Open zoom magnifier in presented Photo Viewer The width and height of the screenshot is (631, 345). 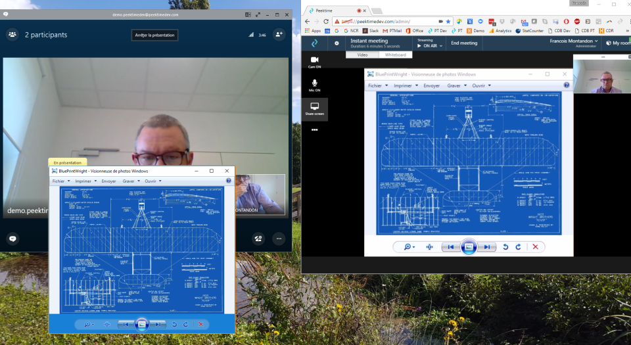[89, 325]
